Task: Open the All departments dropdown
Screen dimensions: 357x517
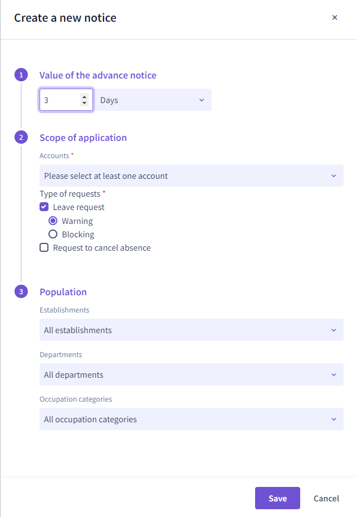Action: (192, 374)
